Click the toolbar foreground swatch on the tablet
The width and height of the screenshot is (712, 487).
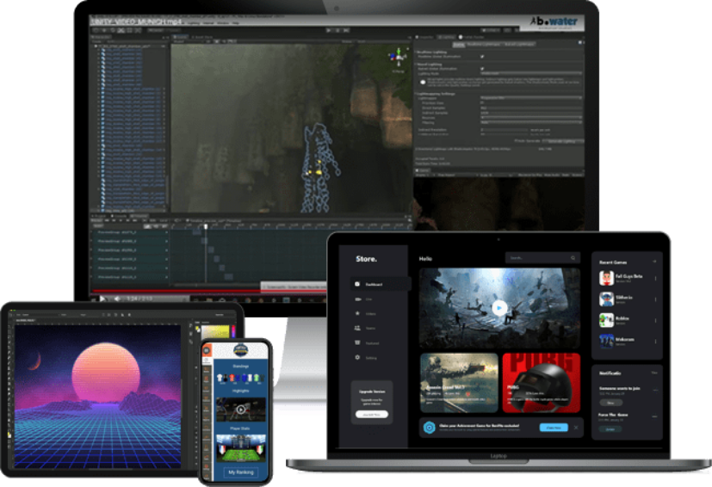coord(9,435)
